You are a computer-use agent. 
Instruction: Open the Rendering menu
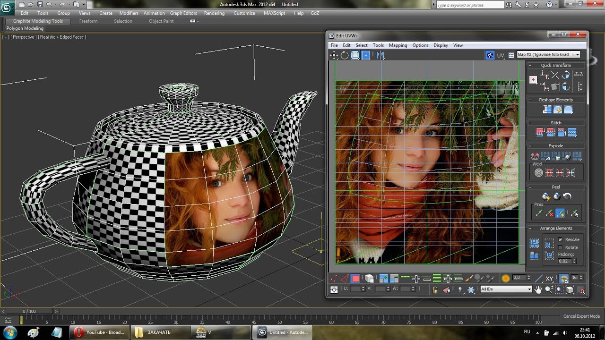pyautogui.click(x=214, y=13)
